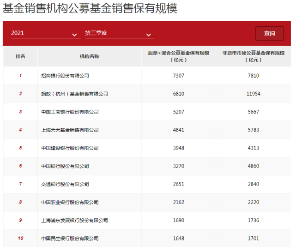Select value 1701 for 民生银行

254,239
